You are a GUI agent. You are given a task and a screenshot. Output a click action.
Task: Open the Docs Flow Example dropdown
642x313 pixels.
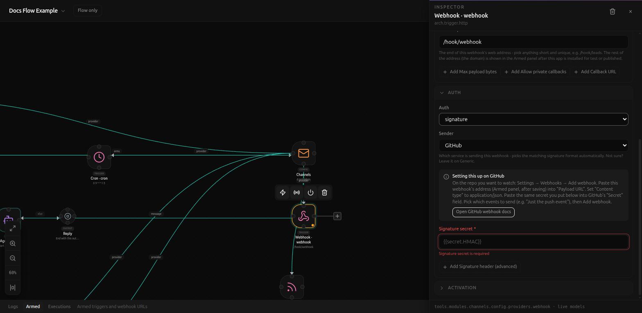[x=37, y=11]
